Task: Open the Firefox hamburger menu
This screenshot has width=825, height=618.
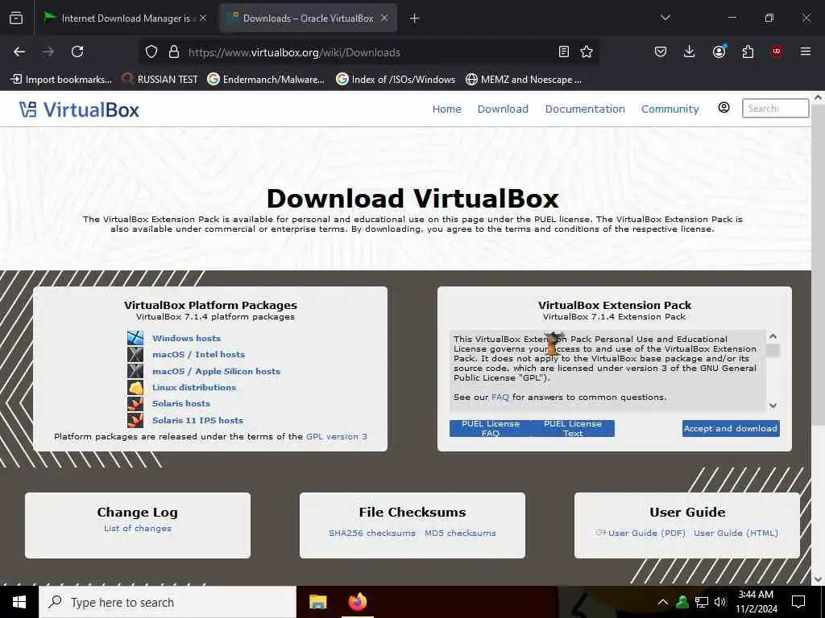Action: [806, 51]
